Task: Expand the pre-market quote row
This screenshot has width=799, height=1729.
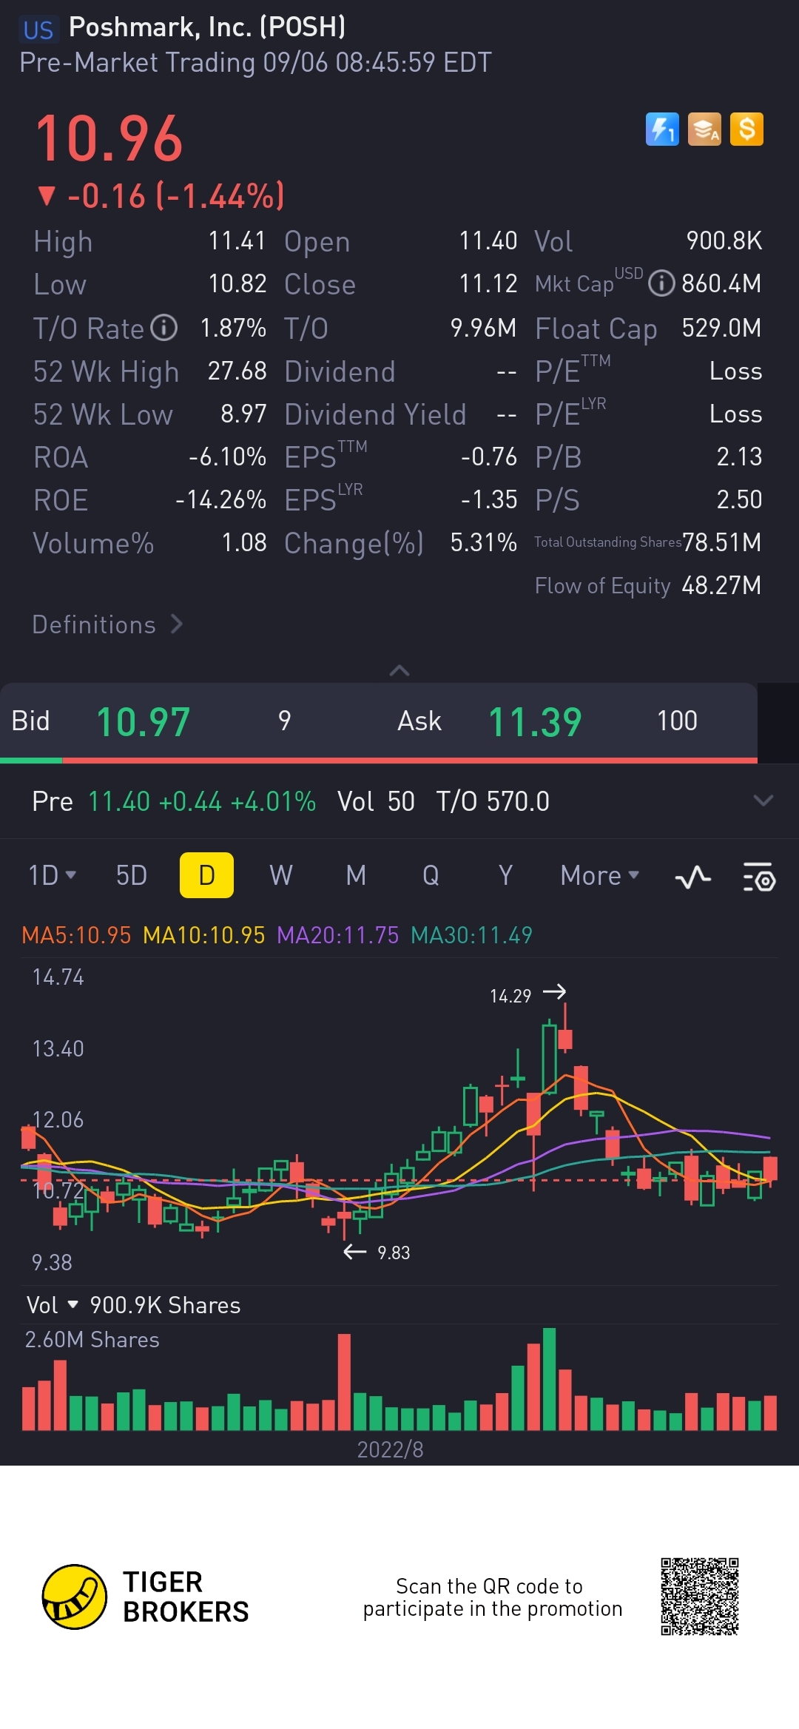Action: click(x=763, y=801)
